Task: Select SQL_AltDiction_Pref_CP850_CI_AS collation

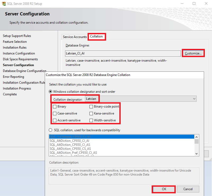Action: (x=122, y=153)
